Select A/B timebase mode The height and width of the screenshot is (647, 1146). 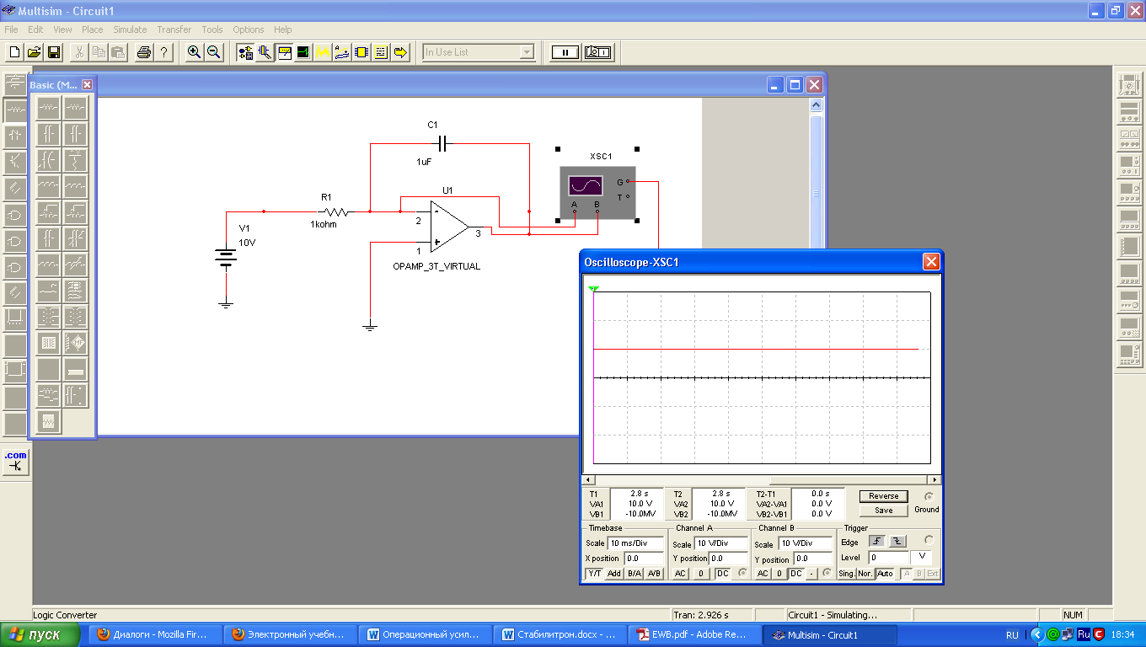pos(655,574)
